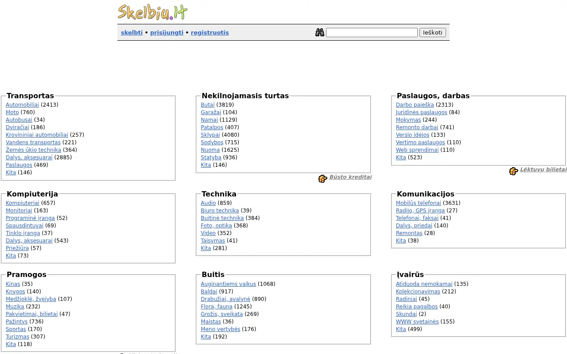Click the pointing hand icon beside Lėktuvų bilietai

pos(514,171)
